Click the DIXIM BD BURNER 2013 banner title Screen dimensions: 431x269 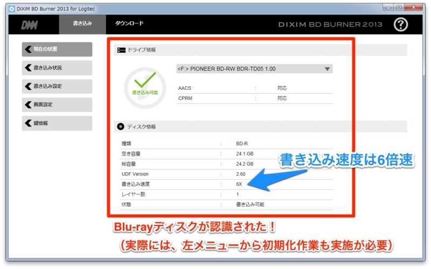(330, 25)
